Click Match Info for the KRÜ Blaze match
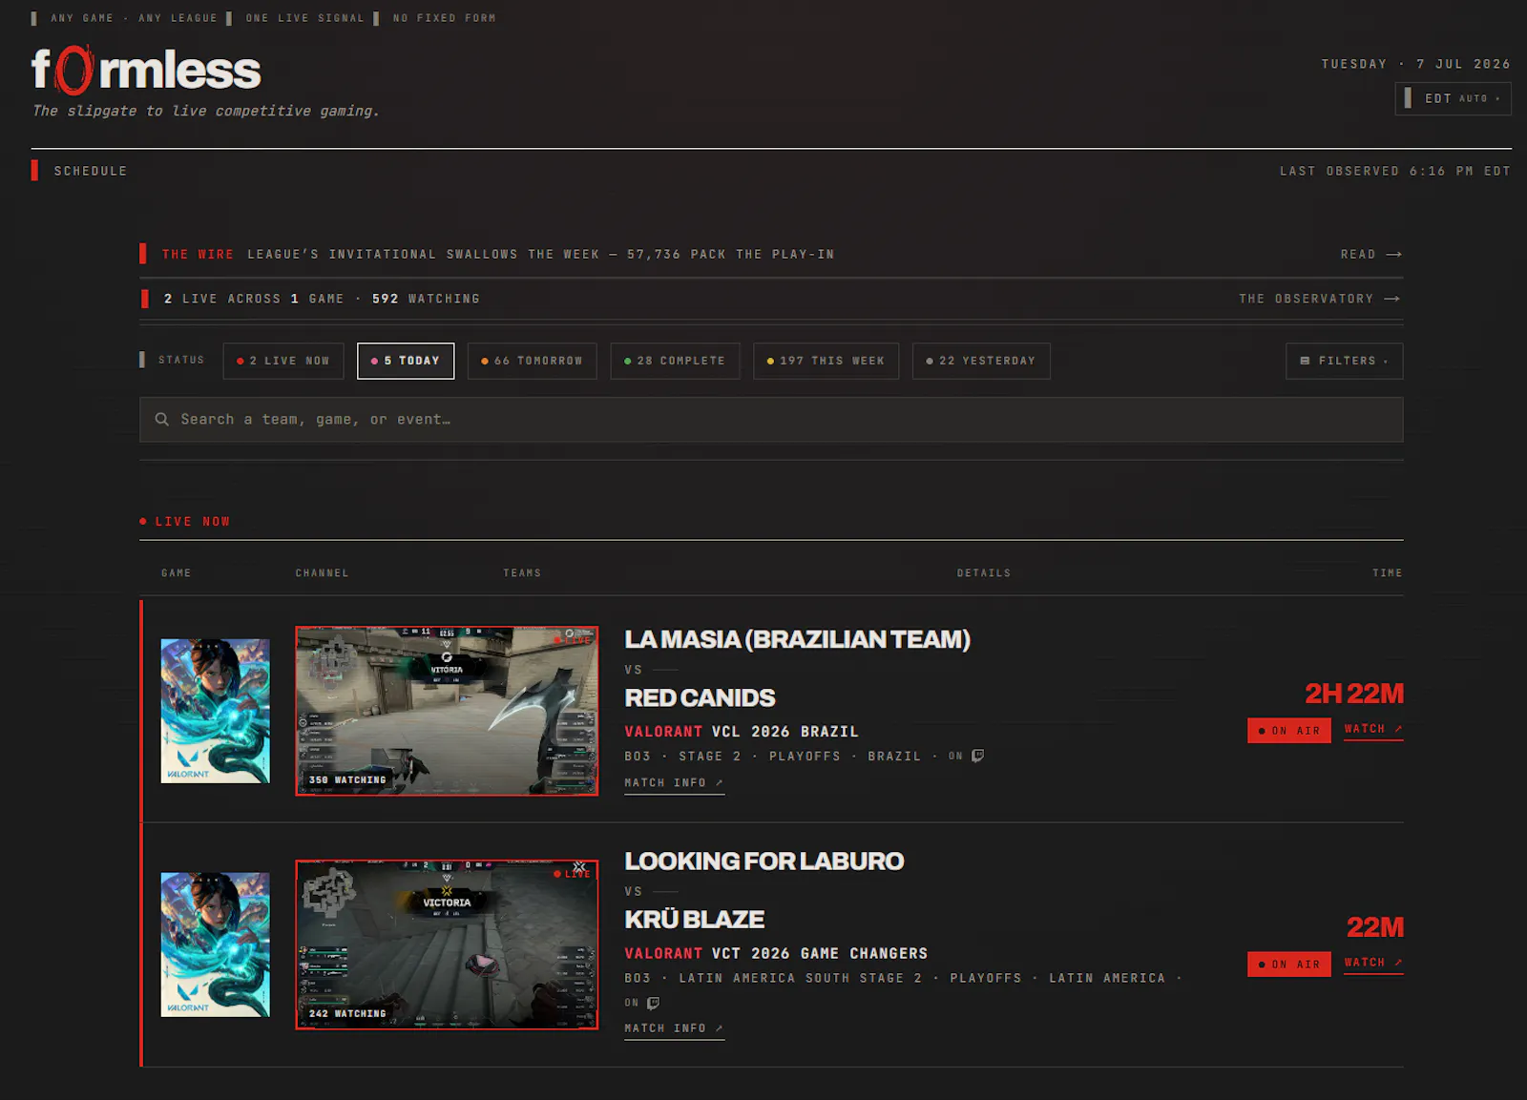Screen dimensions: 1527x1100 pos(674,1028)
